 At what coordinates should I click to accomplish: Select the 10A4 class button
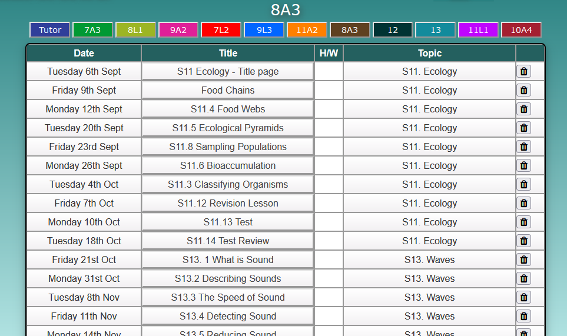click(522, 30)
